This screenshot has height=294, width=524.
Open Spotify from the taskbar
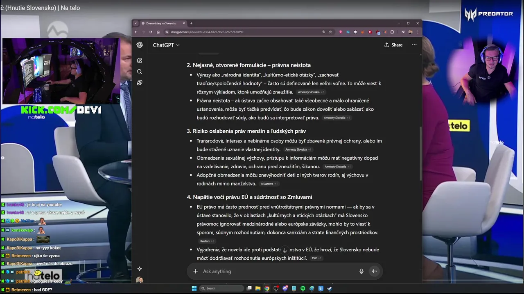tap(303, 288)
